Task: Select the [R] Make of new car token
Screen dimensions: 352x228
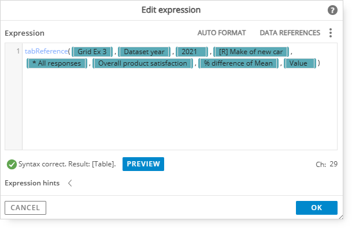Action: [x=251, y=52]
